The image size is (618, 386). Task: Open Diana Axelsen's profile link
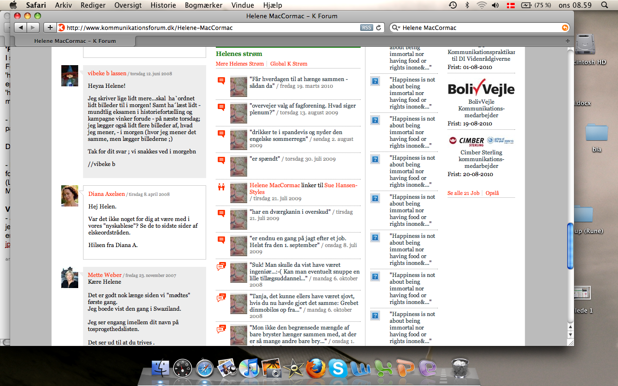coord(107,194)
